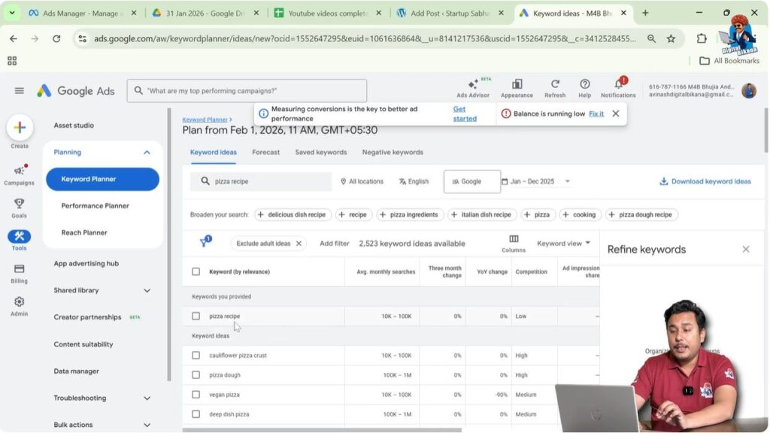Screen dimensions: 770x433
Task: Open the Notifications bell
Action: pyautogui.click(x=618, y=86)
